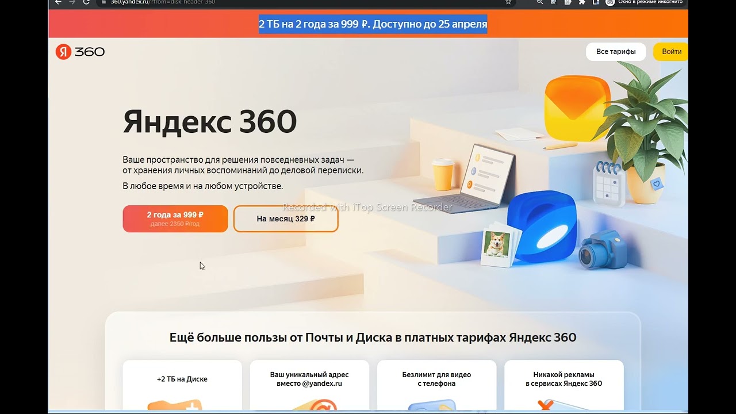Image resolution: width=736 pixels, height=414 pixels.
Task: Open the browser extensions puzzle icon
Action: coord(581,2)
